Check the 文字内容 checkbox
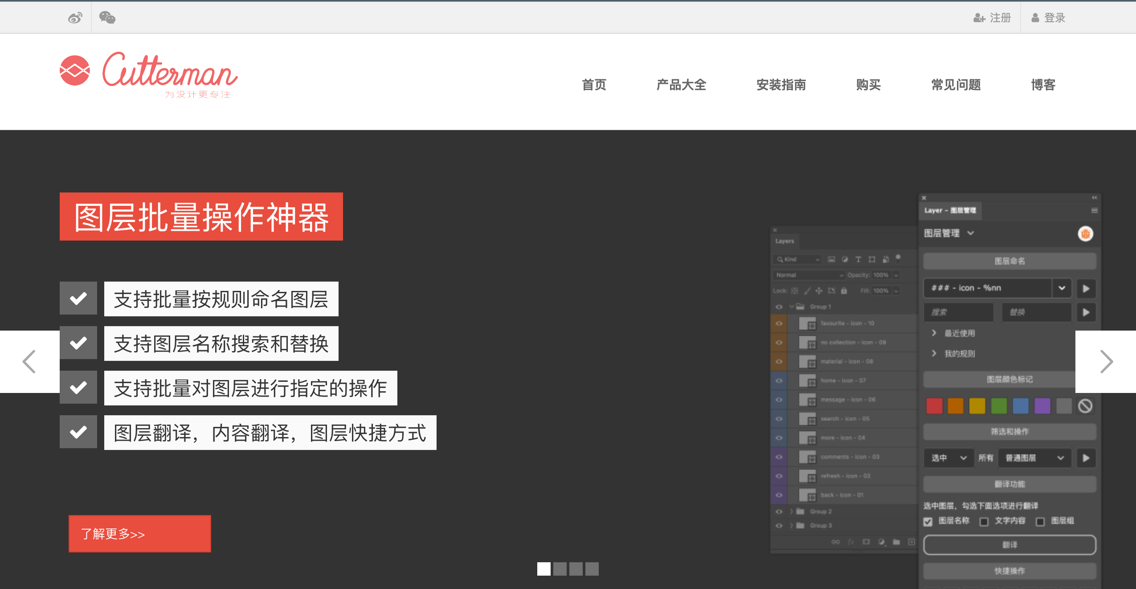 984,521
